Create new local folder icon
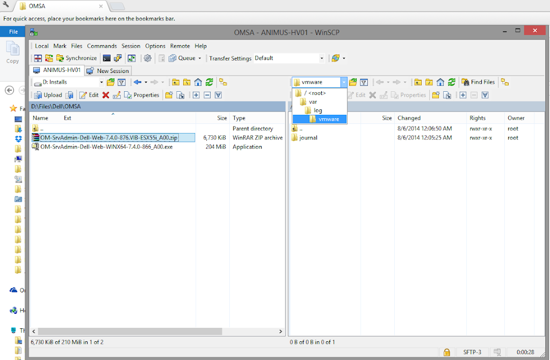This screenshot has height=360, width=550. (x=169, y=95)
